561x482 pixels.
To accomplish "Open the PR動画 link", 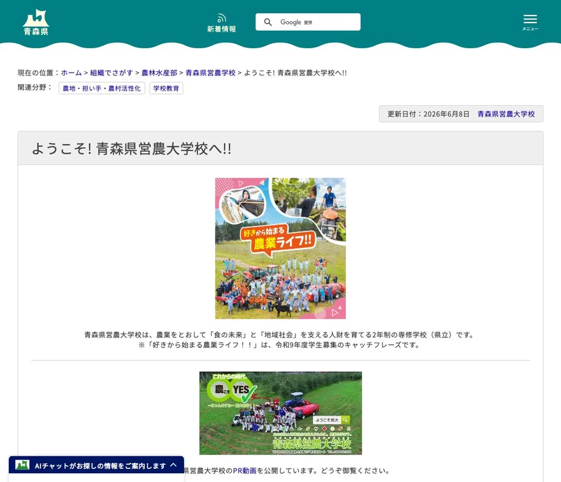I will pyautogui.click(x=245, y=471).
